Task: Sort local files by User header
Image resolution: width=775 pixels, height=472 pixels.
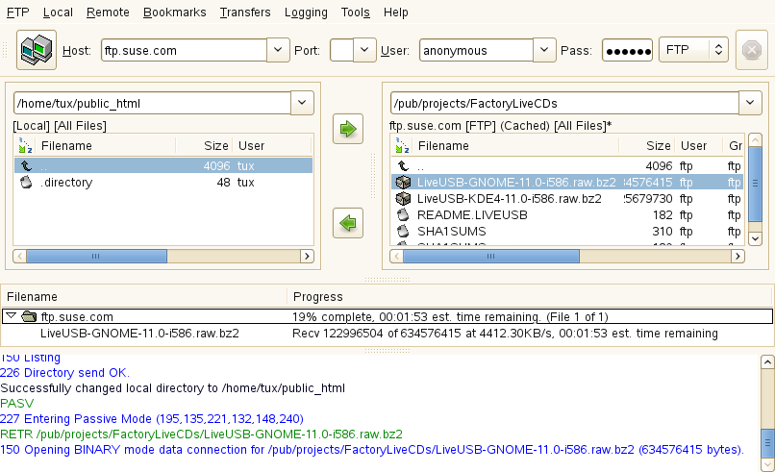Action: click(x=272, y=146)
